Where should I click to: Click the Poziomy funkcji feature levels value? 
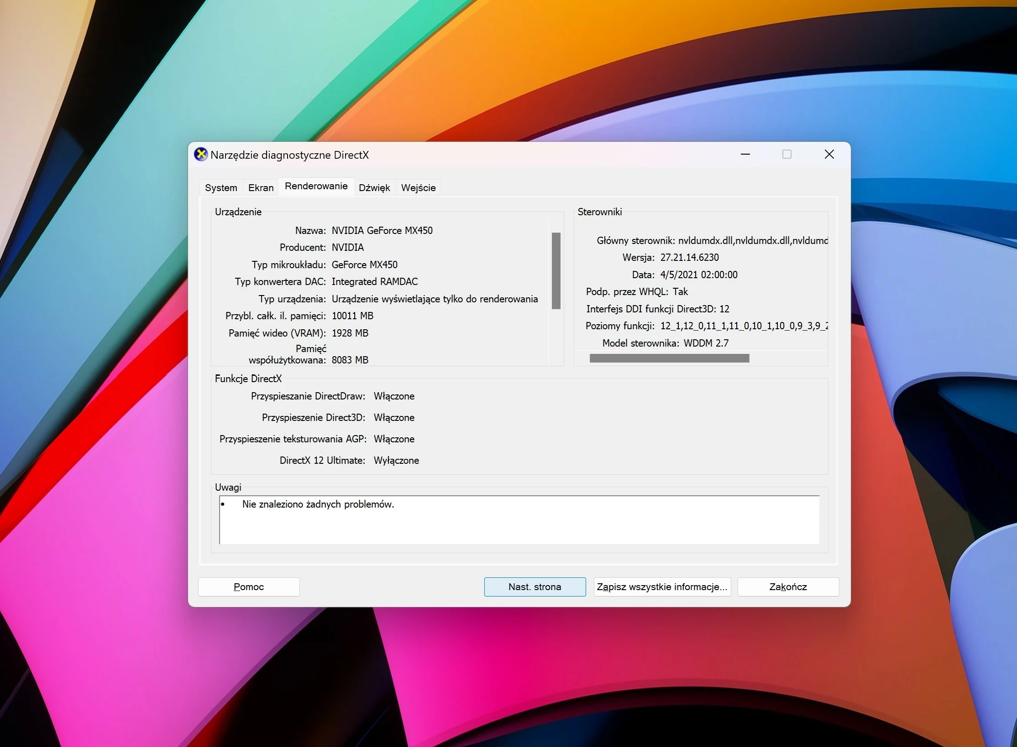coord(744,326)
